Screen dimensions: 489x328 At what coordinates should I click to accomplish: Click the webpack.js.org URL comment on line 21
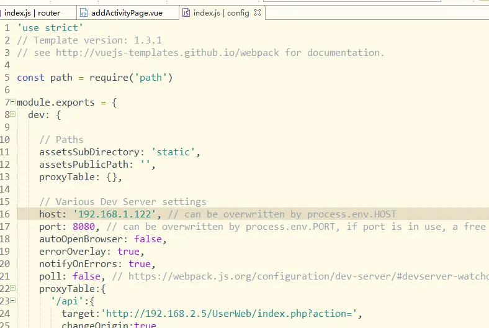(x=300, y=276)
